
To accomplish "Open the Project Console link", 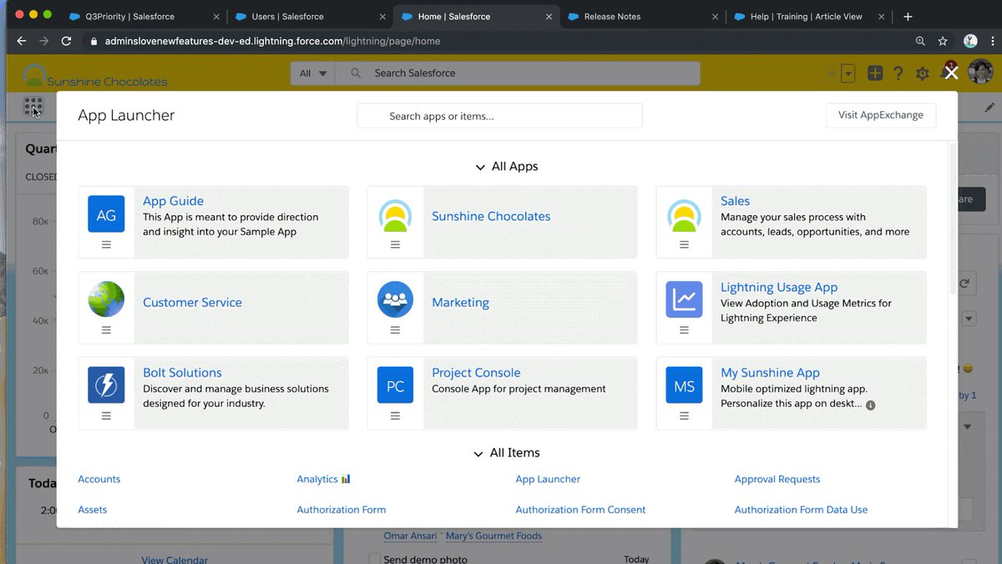I will [x=476, y=373].
